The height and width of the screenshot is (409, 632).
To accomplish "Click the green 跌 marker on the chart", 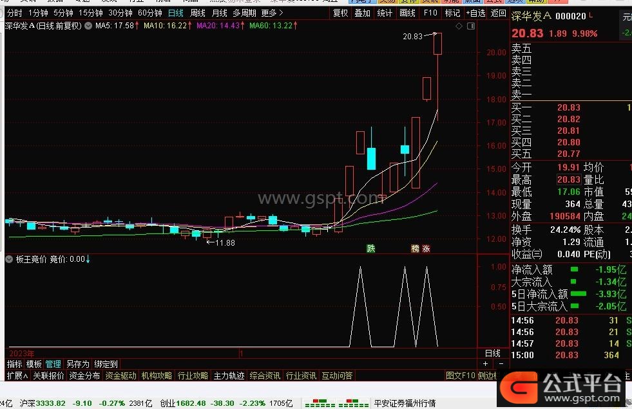I will point(371,248).
